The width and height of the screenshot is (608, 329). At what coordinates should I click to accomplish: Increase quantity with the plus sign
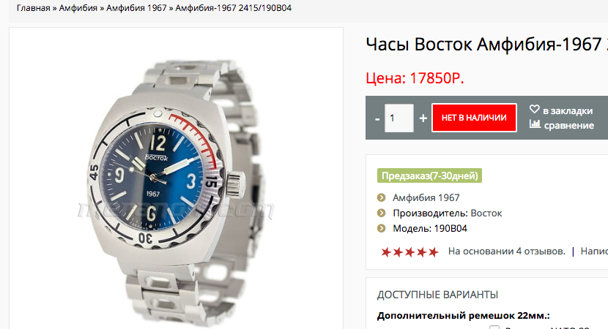[423, 118]
